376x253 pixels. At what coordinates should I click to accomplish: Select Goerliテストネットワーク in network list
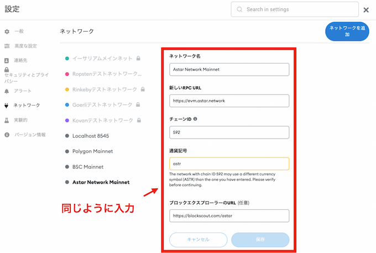coord(102,105)
